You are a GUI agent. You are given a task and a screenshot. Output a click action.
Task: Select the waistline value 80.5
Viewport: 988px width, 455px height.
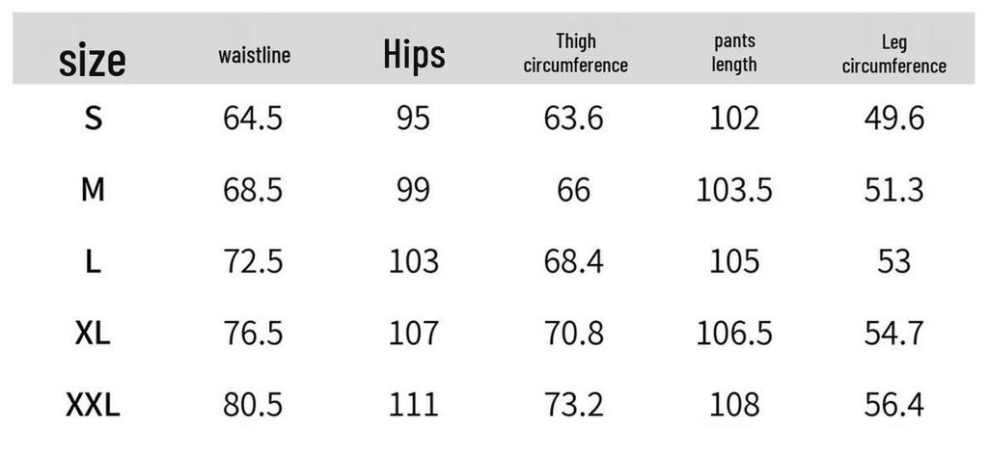tap(253, 405)
